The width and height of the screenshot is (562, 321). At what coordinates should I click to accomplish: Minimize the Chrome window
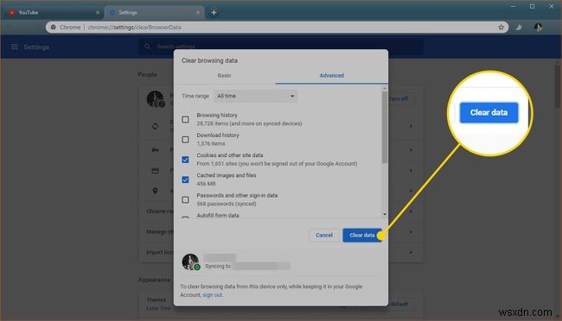[513, 6]
